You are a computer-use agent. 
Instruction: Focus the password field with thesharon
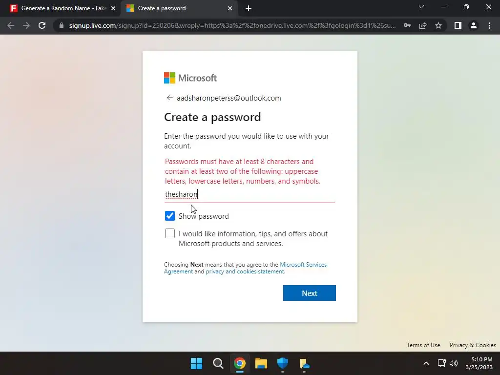(250, 194)
